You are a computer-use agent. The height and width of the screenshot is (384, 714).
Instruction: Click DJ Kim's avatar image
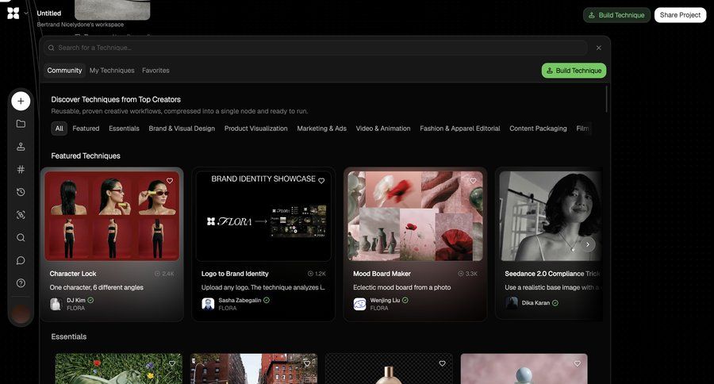(x=56, y=304)
